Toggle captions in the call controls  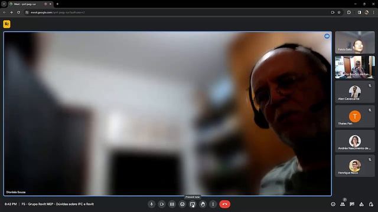(x=172, y=204)
